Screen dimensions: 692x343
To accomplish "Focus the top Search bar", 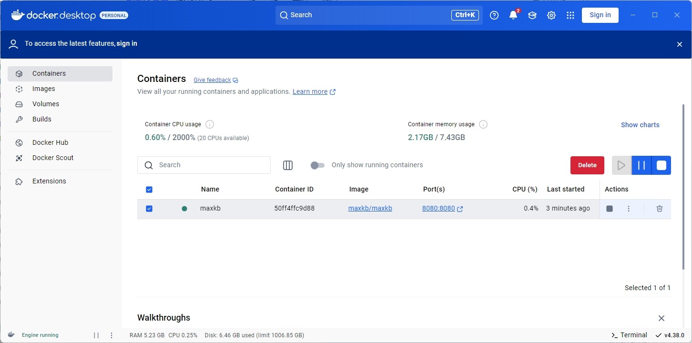I will (379, 15).
